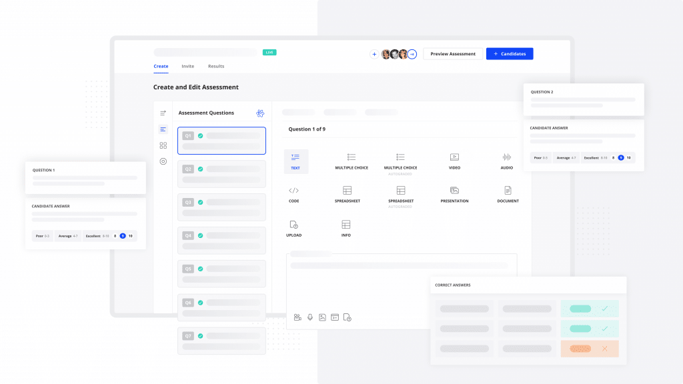Viewport: 683px width, 384px height.
Task: Click the Info question type icon
Action: click(x=346, y=224)
